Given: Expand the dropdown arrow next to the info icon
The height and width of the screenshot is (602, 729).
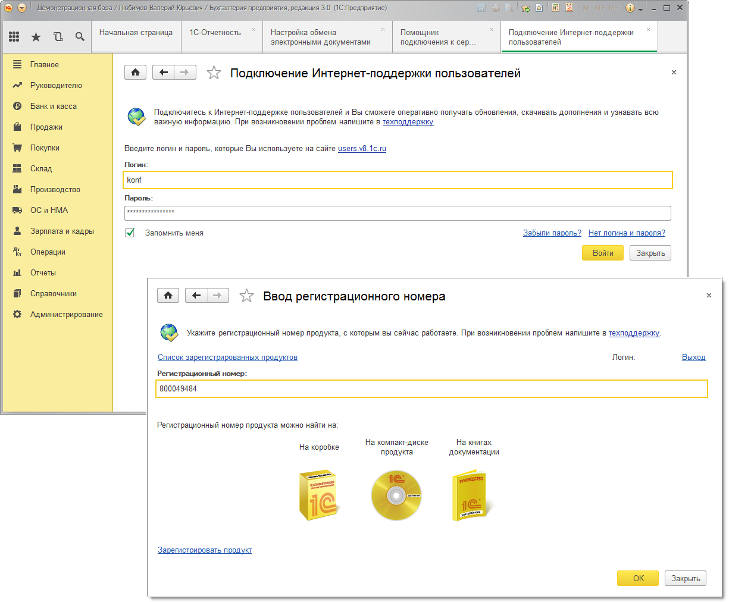Looking at the screenshot, I should pyautogui.click(x=641, y=9).
